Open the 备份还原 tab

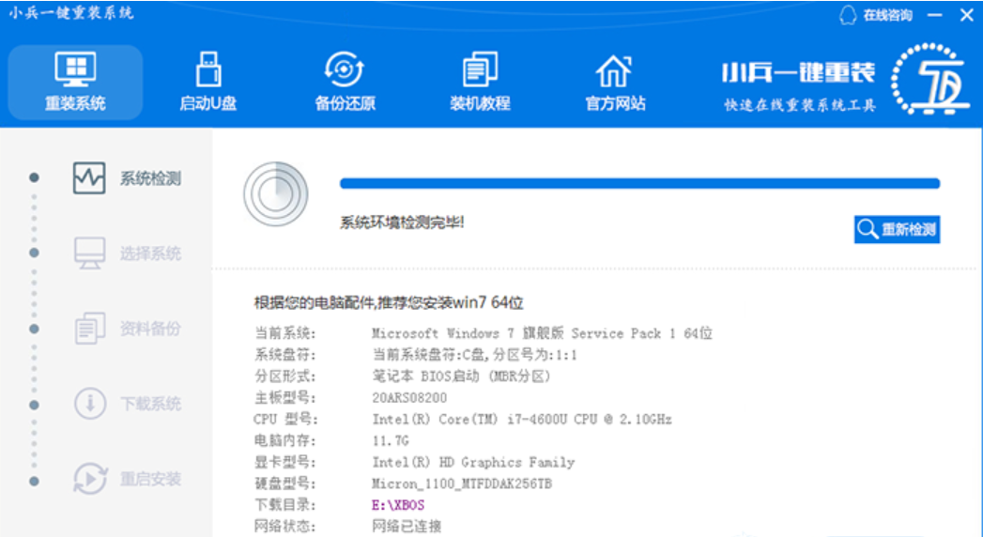click(345, 82)
